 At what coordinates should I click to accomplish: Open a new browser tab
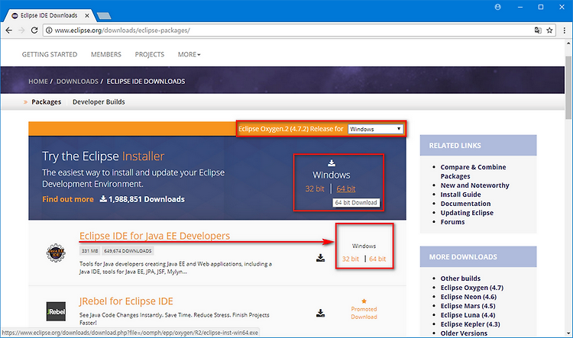click(x=104, y=16)
